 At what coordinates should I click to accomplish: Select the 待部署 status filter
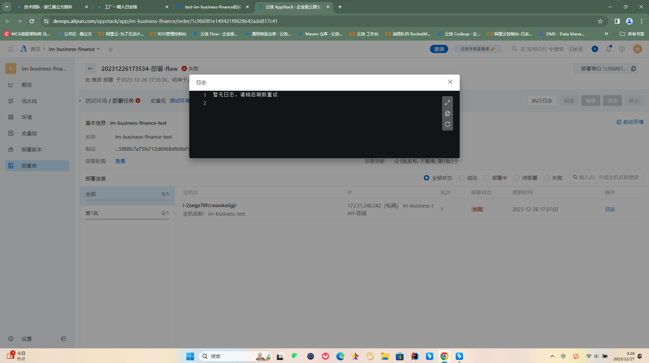[517, 178]
